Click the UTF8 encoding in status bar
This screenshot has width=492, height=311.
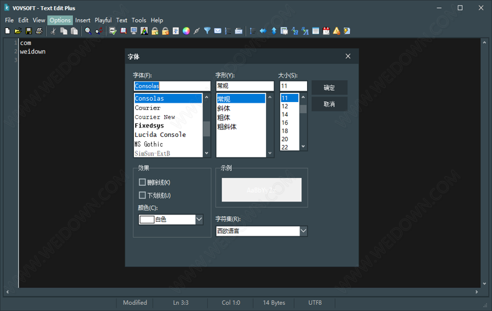click(315, 302)
